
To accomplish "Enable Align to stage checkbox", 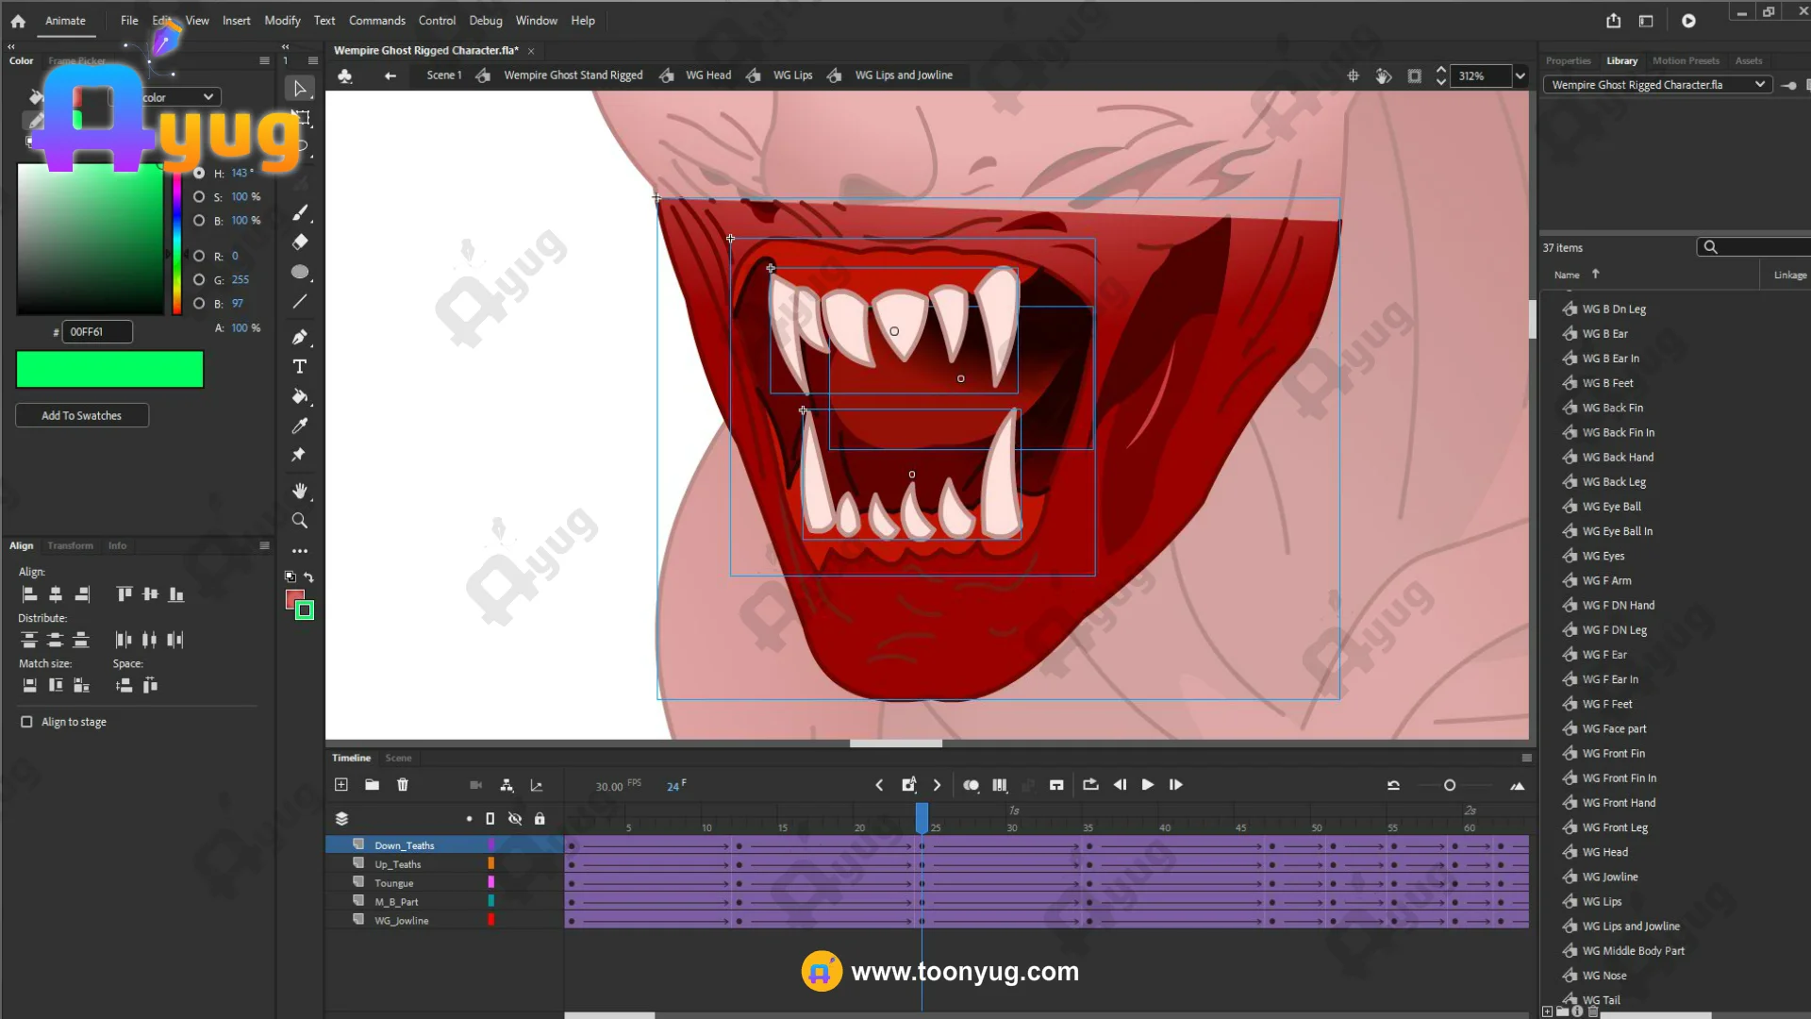I will pyautogui.click(x=26, y=722).
